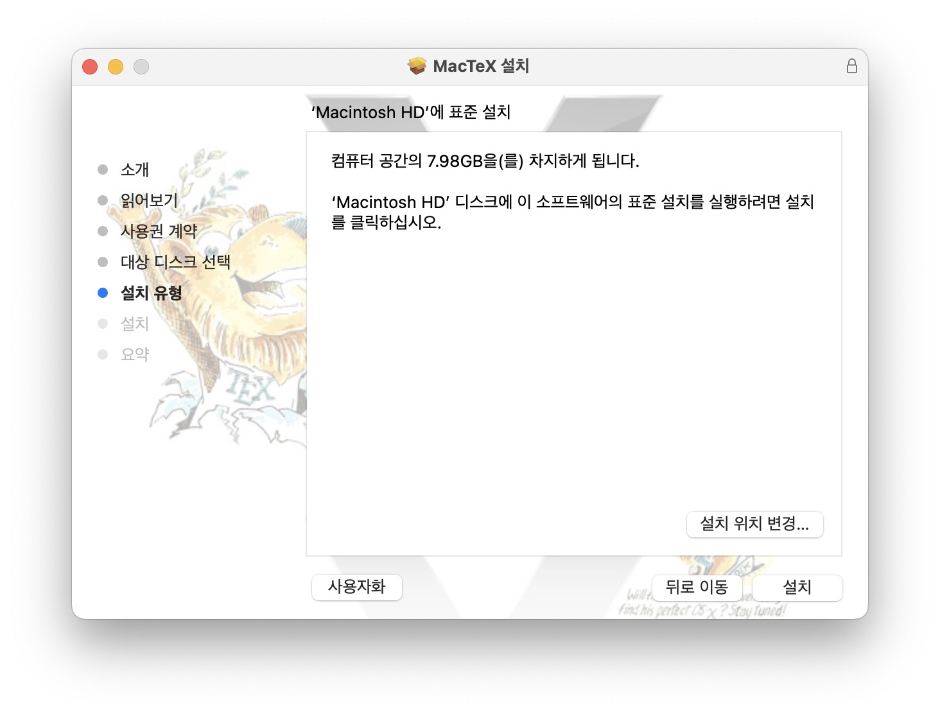Close the installer with red button
The height and width of the screenshot is (714, 940).
click(x=90, y=67)
